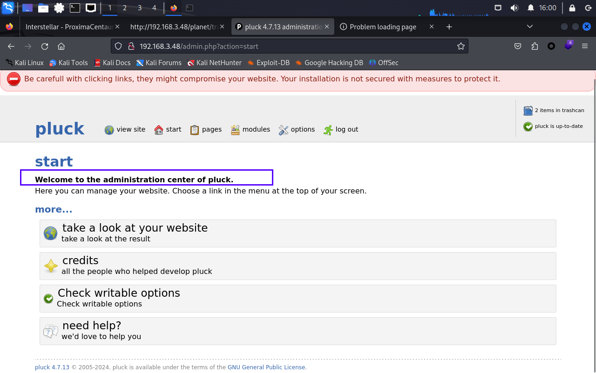Open Kali Docs bookmark

coord(112,62)
